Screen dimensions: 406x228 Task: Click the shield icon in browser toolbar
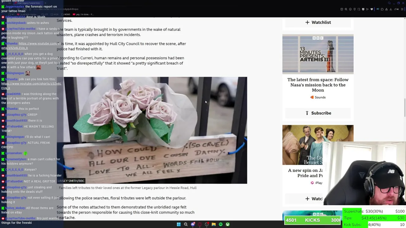click(363, 9)
